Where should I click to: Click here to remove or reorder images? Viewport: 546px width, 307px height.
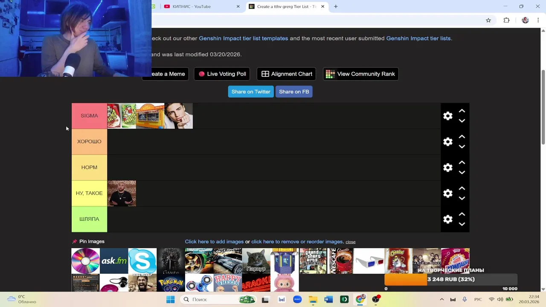[297, 242]
